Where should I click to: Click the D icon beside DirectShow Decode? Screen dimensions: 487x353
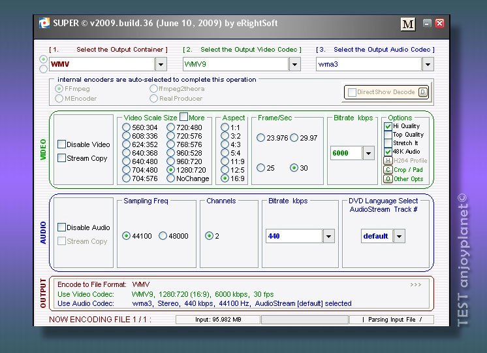tap(423, 92)
